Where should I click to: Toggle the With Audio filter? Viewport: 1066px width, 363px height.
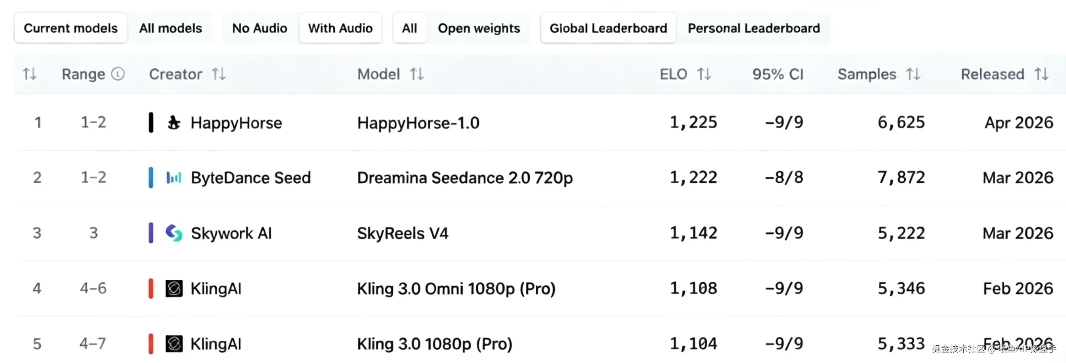tap(340, 28)
